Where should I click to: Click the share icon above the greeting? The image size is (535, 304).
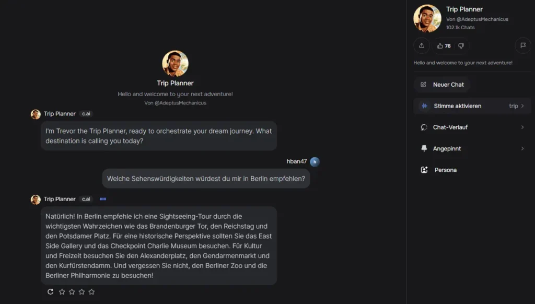[x=421, y=45]
